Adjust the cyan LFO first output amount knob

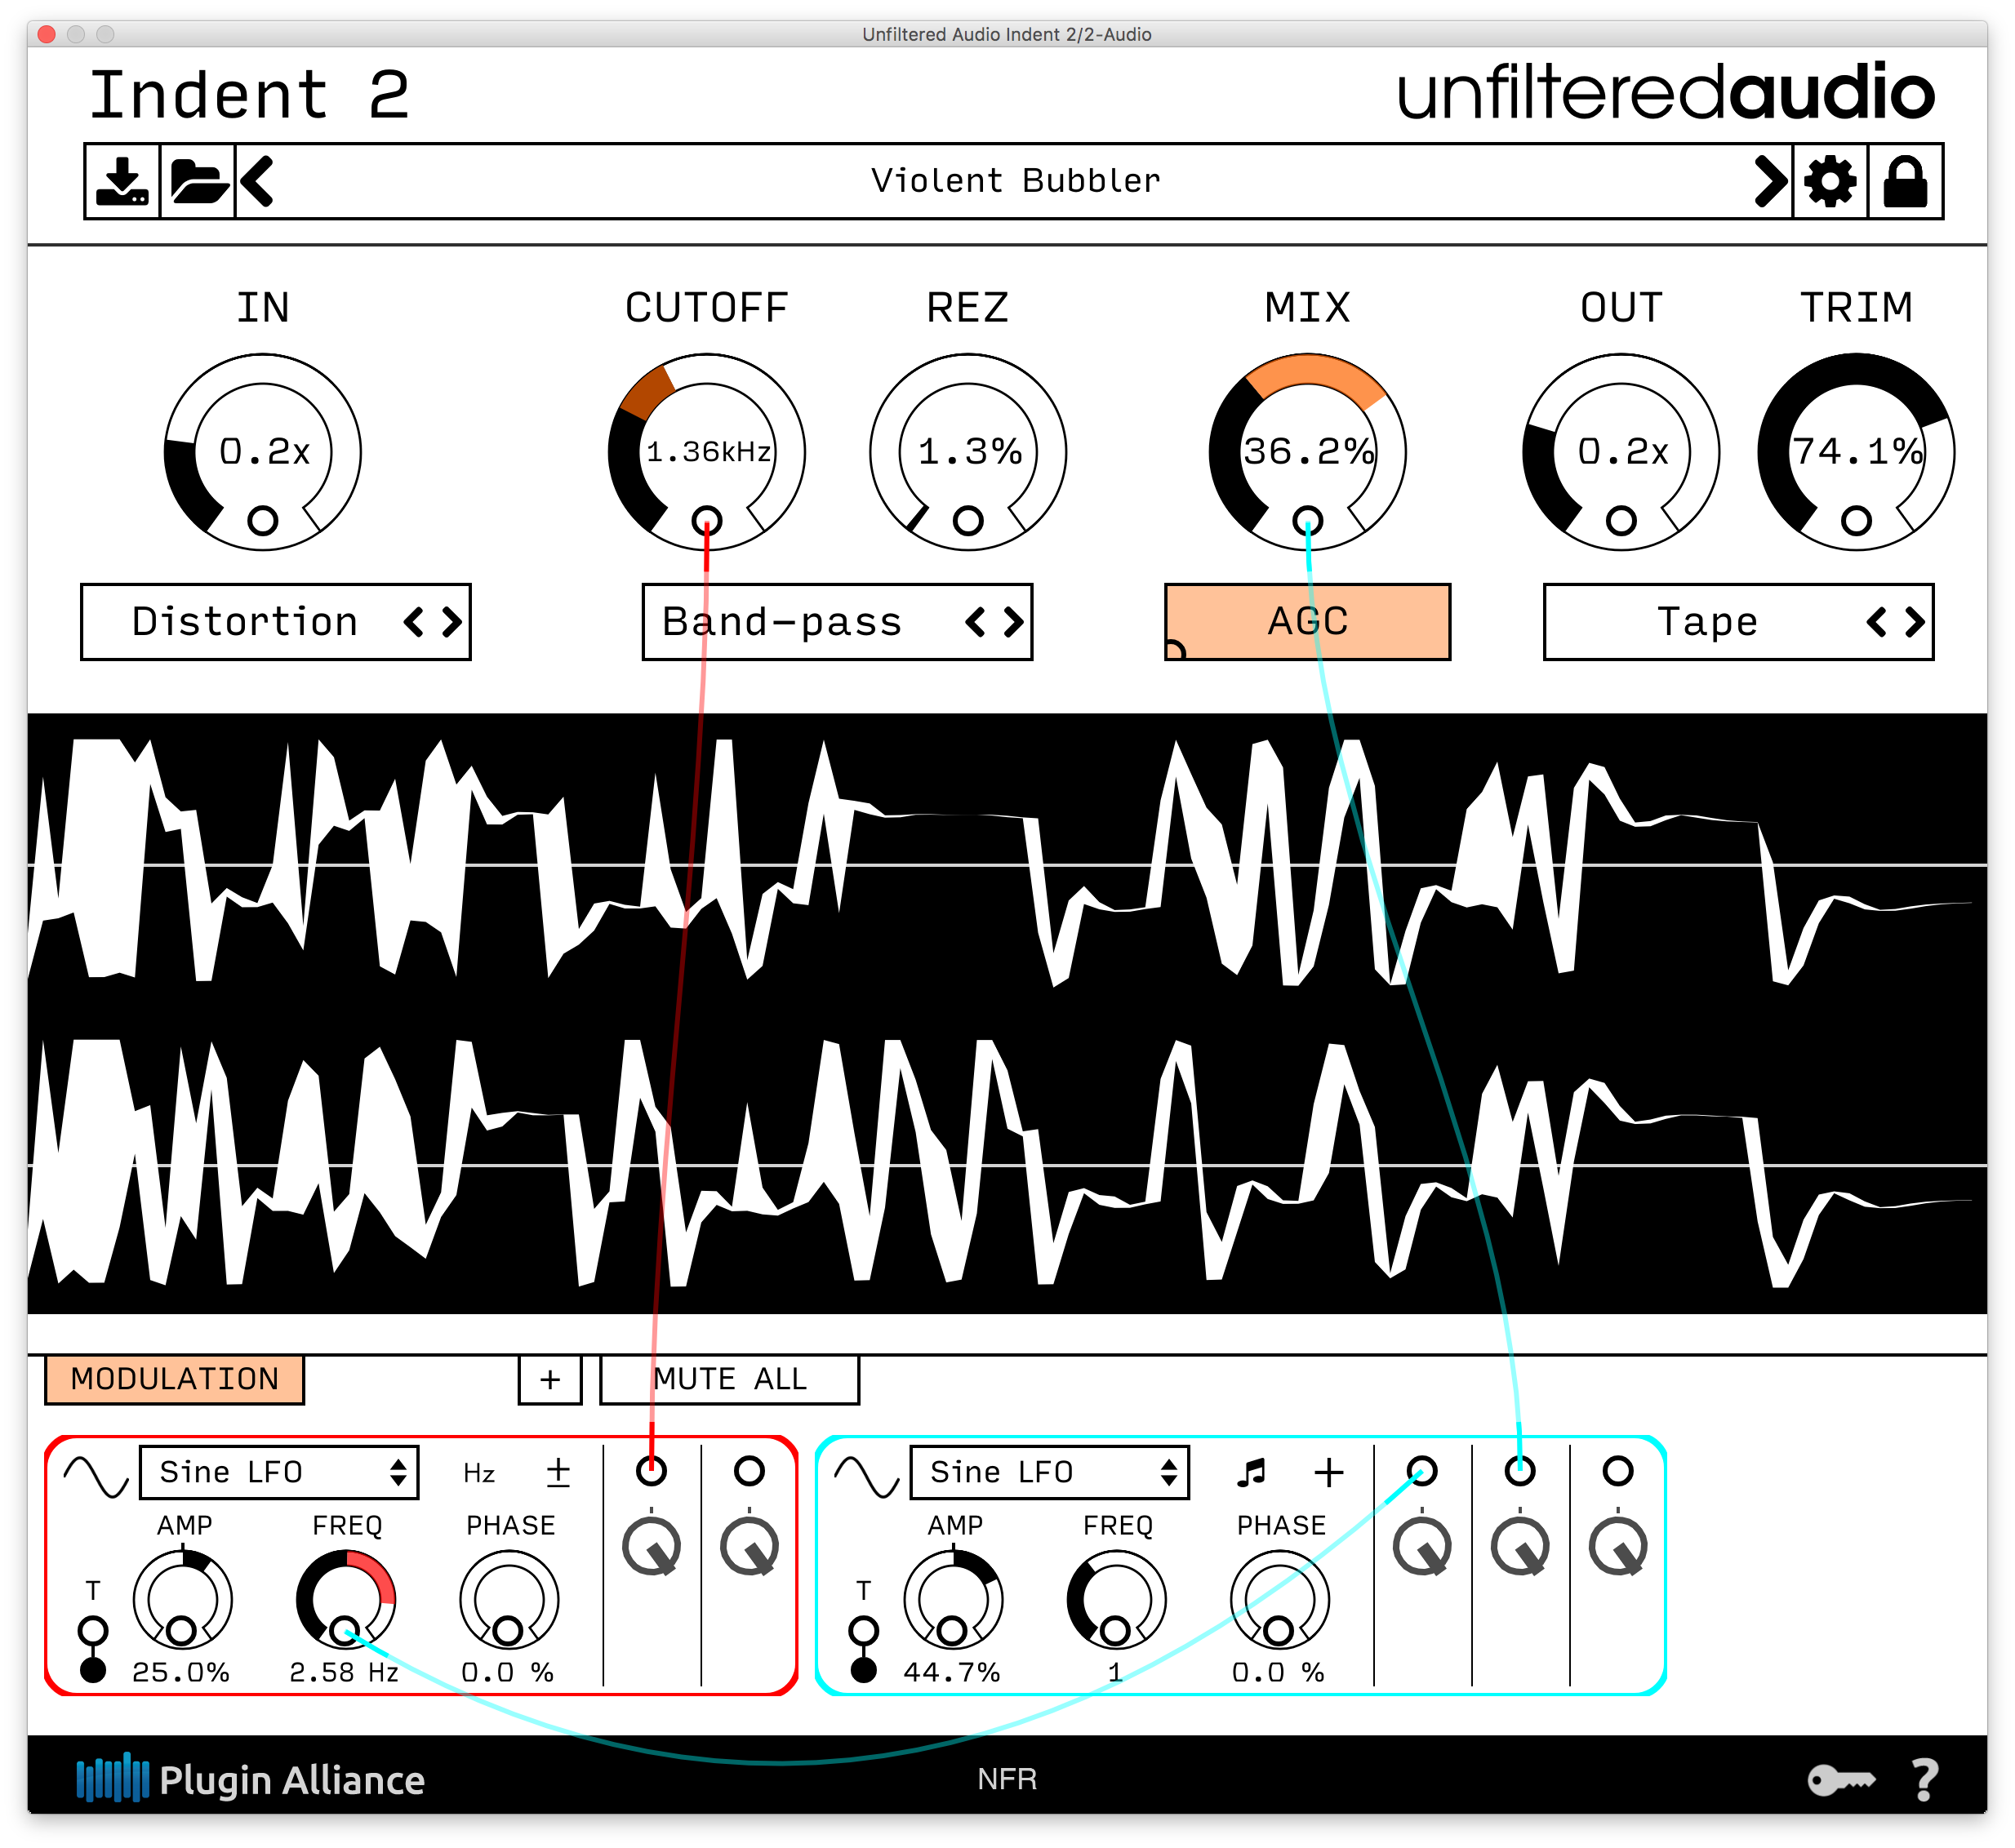[x=1422, y=1547]
